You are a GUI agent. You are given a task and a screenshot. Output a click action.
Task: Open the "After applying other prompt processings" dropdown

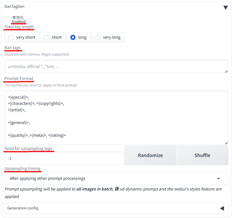pos(114,179)
